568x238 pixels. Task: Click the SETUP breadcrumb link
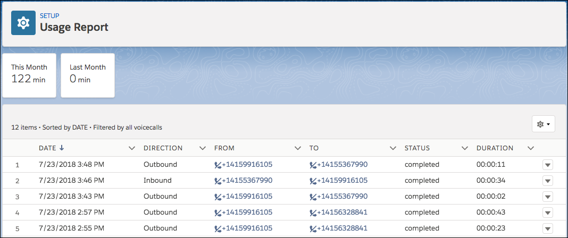(x=49, y=15)
